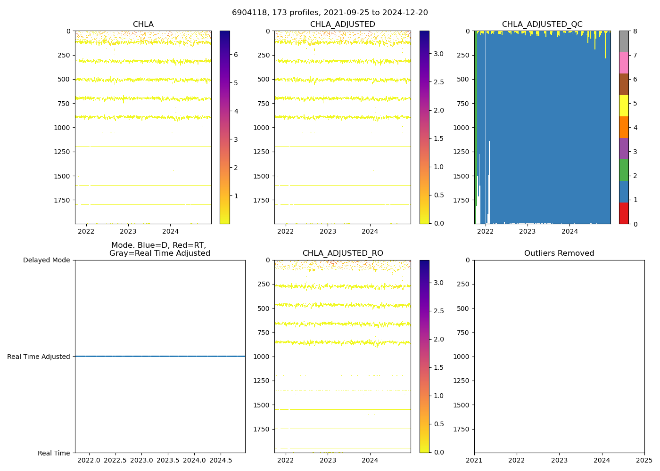Click the Delayed Mode axis label

[46, 260]
